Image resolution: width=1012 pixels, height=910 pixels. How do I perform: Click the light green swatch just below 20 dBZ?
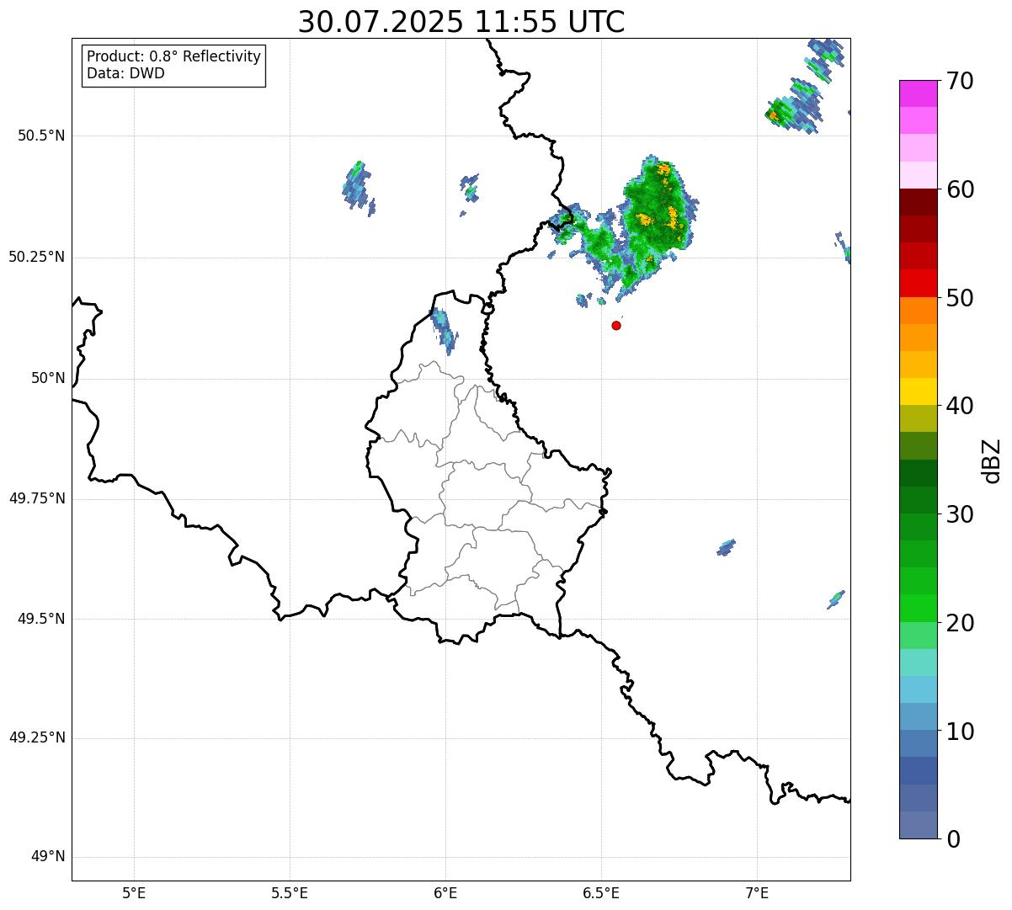coord(918,636)
